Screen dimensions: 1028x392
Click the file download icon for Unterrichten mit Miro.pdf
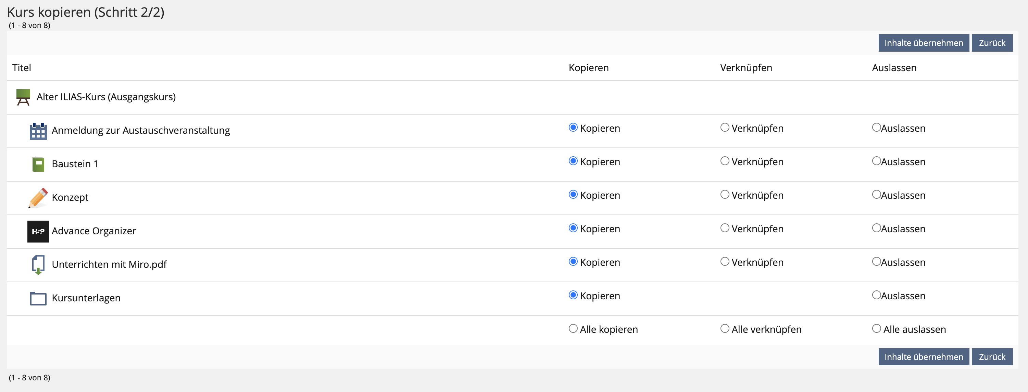click(38, 265)
